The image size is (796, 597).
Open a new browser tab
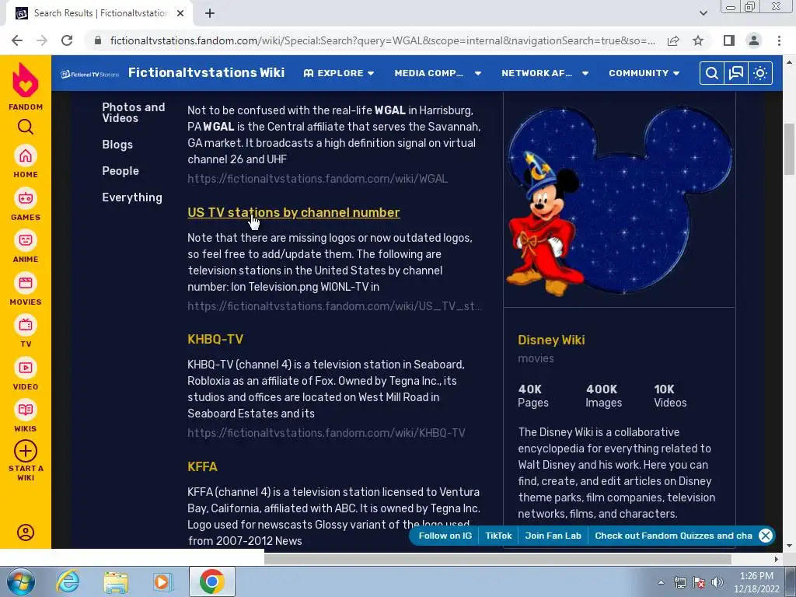click(210, 13)
